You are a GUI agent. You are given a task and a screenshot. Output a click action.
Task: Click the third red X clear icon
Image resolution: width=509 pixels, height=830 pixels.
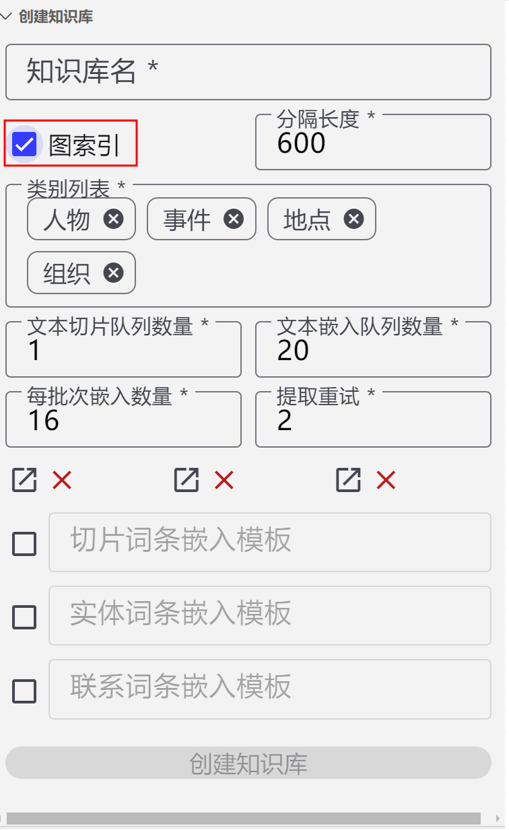386,480
